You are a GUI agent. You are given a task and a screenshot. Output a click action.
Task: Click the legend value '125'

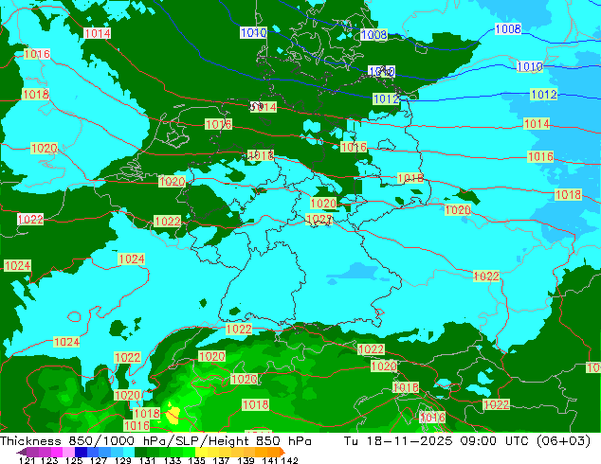click(74, 460)
